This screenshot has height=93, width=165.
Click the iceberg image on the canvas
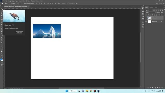click(47, 31)
